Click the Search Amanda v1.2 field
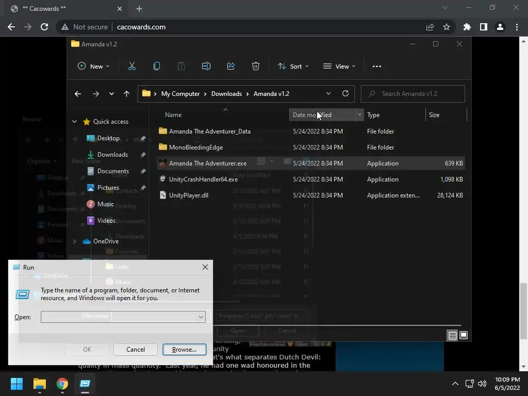The image size is (528, 396). tap(413, 94)
